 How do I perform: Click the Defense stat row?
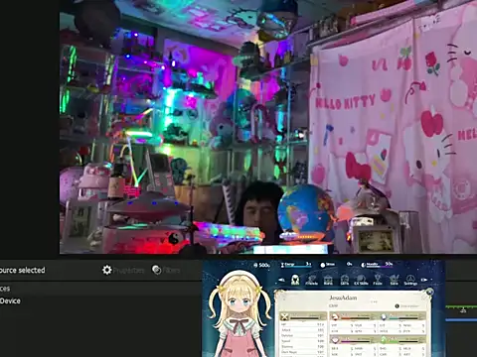(x=302, y=335)
